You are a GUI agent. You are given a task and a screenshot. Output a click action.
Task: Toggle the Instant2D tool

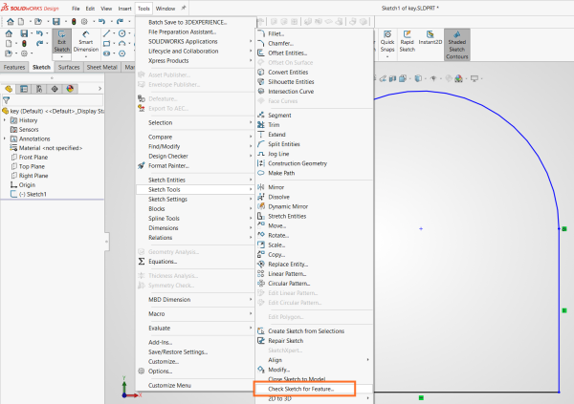click(x=430, y=38)
